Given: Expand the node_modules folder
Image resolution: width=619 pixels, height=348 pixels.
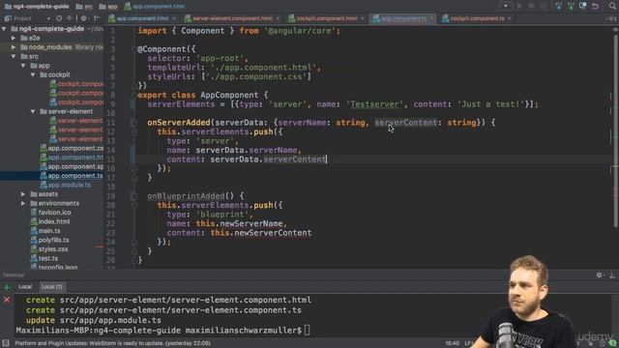Looking at the screenshot, I should (x=14, y=47).
